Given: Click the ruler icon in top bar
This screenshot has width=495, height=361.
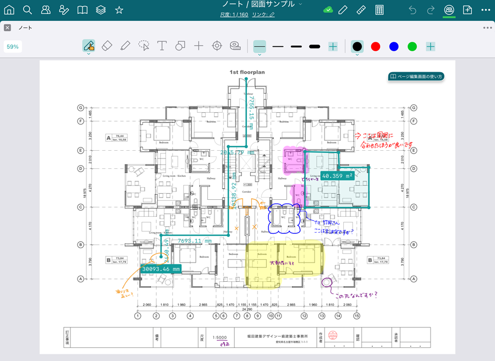Looking at the screenshot, I should 361,10.
